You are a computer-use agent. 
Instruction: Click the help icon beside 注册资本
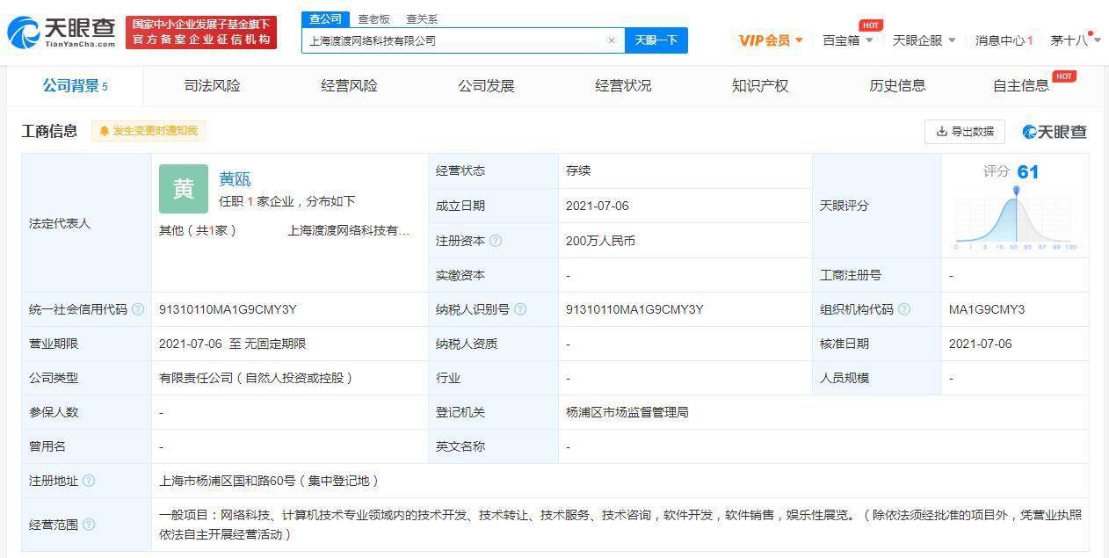tap(496, 241)
